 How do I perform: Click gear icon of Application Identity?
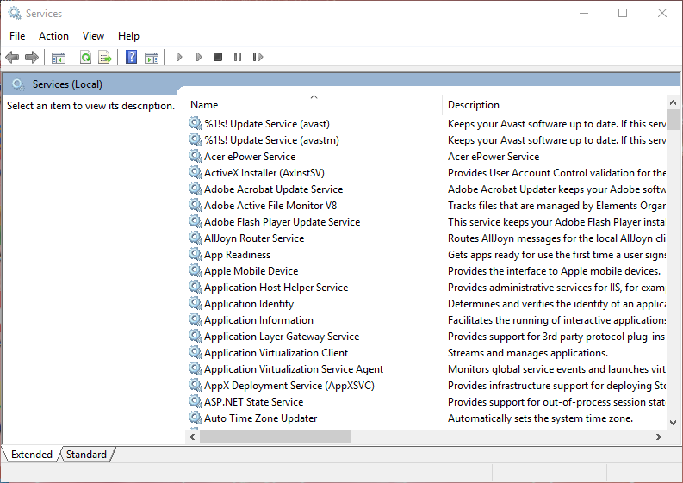196,303
